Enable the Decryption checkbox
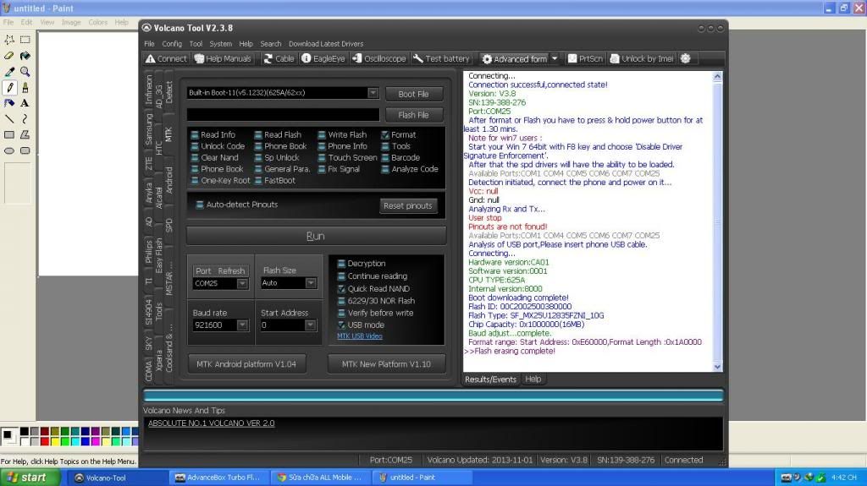867x486 pixels. pos(341,264)
